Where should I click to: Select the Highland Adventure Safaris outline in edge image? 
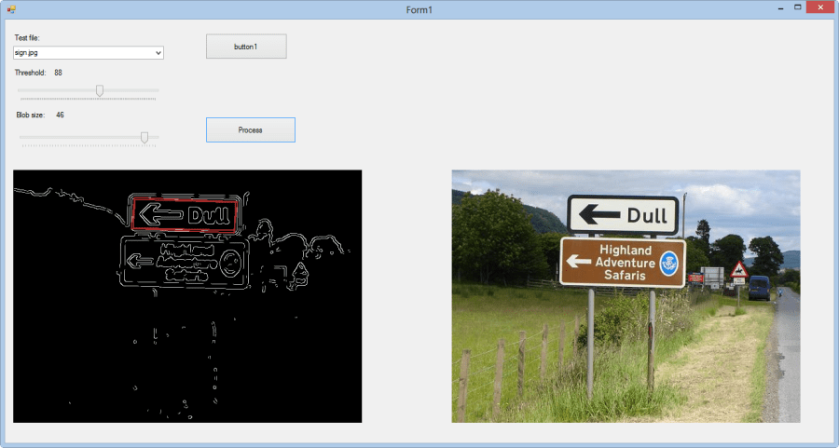(x=184, y=260)
